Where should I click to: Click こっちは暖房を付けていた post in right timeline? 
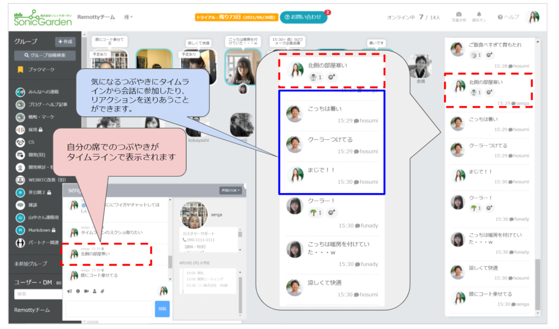[x=490, y=243]
